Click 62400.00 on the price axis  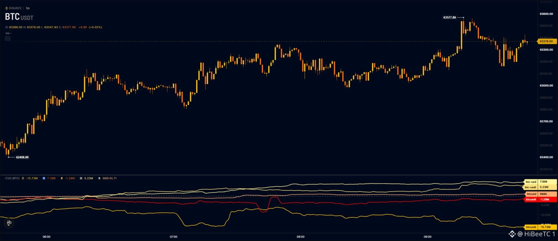coord(546,157)
